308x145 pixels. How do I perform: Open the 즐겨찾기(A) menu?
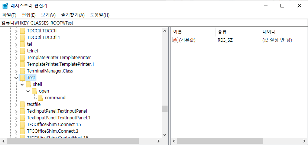(x=73, y=15)
